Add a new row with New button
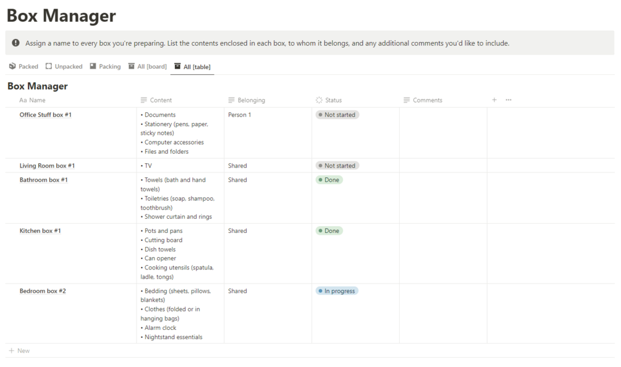 (19, 351)
